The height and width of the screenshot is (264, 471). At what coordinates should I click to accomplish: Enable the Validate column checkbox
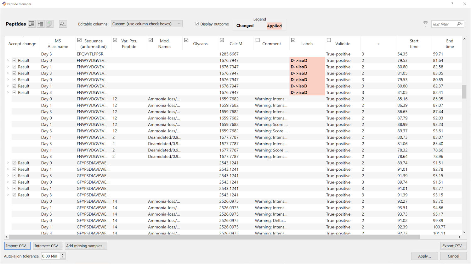329,40
